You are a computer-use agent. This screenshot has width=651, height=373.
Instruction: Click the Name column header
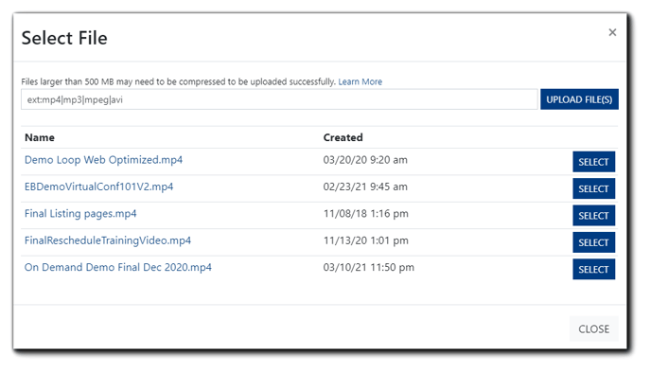[x=40, y=137]
